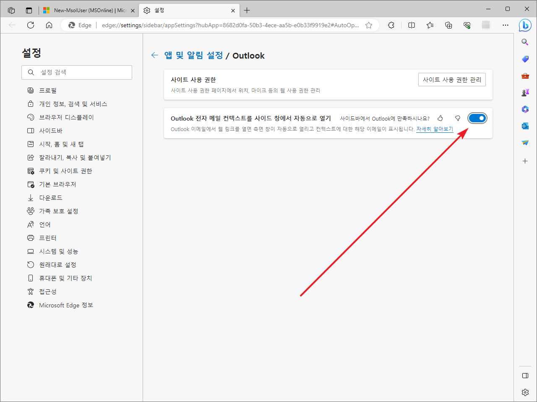Toggle Outlook auto-open email context switch
Screen dimensions: 537x402
477,118
